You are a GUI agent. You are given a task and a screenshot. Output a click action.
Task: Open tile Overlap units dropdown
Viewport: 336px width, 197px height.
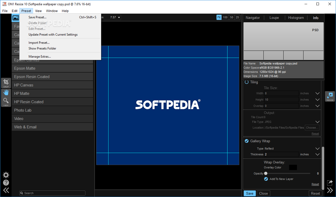(x=317, y=106)
